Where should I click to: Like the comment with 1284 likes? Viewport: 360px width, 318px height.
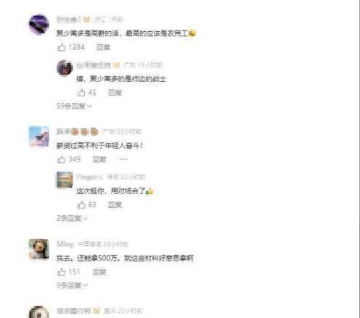click(62, 47)
